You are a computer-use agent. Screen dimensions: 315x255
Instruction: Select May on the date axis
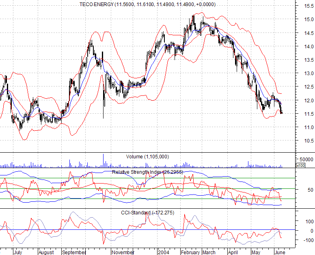point(256,252)
